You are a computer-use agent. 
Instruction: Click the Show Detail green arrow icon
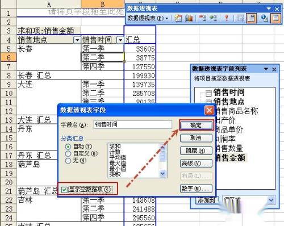(x=214, y=18)
